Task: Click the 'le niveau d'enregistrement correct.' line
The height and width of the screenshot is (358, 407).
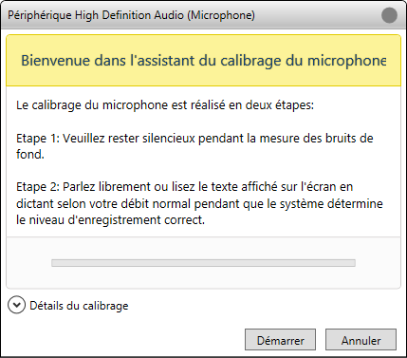Action: point(111,220)
